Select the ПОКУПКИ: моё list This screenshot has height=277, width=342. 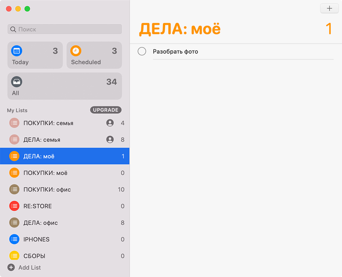pos(65,173)
